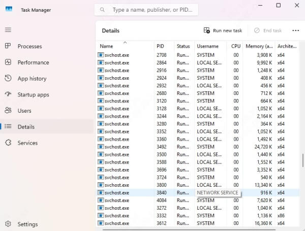This screenshot has height=231, width=305.
Task: Click memory value 3,352 K
Action: (x=264, y=170)
